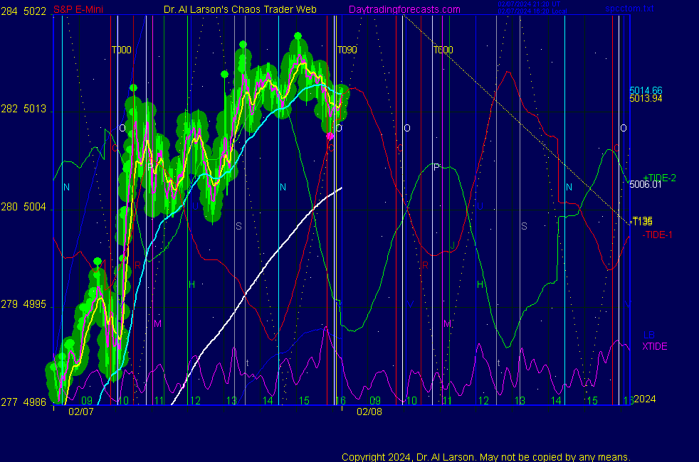Click the "02/08" date label on the time axis
Screen dimensions: 699x462
369,412
